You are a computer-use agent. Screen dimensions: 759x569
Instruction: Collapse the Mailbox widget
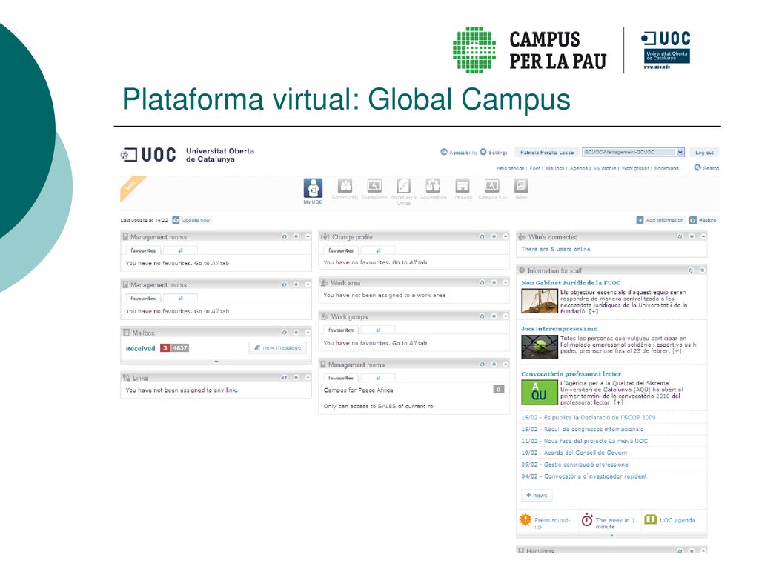[x=308, y=333]
